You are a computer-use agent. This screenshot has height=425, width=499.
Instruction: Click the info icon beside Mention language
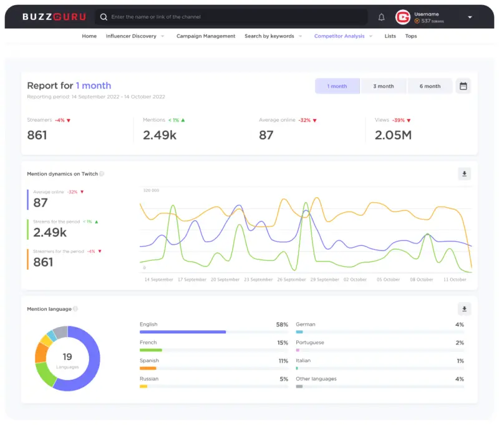(x=75, y=309)
